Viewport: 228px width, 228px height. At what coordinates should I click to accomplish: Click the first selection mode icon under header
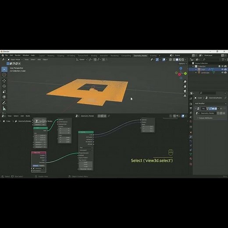8,64
